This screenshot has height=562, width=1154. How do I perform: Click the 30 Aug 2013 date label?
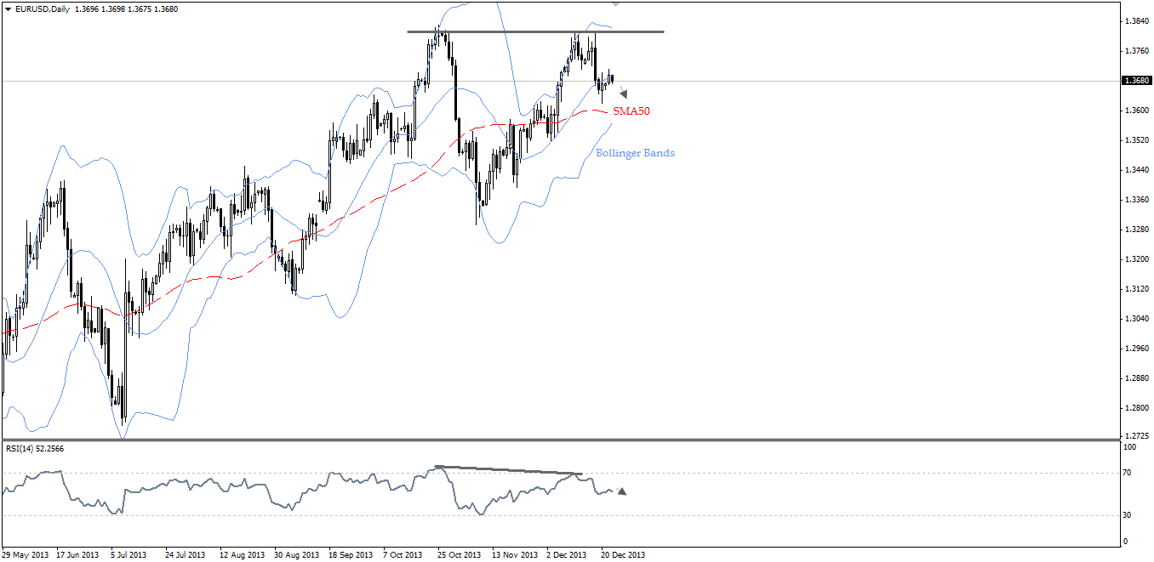click(295, 555)
